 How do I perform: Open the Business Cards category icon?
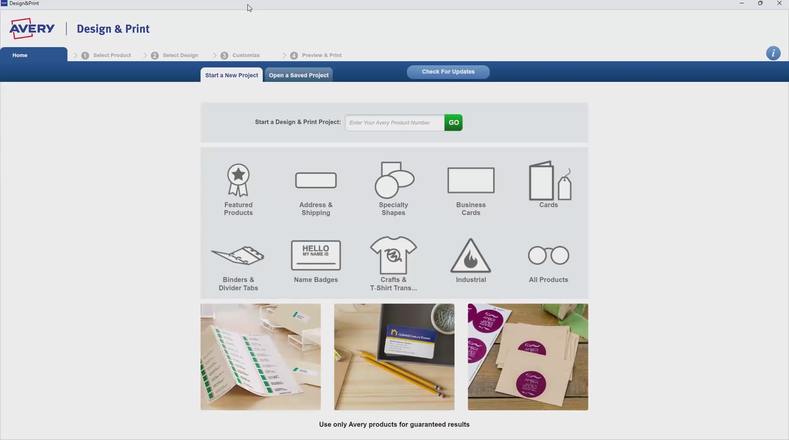click(471, 180)
